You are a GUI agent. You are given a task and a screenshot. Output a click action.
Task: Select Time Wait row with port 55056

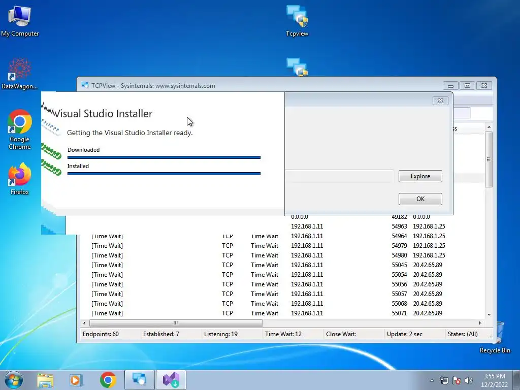pos(282,284)
